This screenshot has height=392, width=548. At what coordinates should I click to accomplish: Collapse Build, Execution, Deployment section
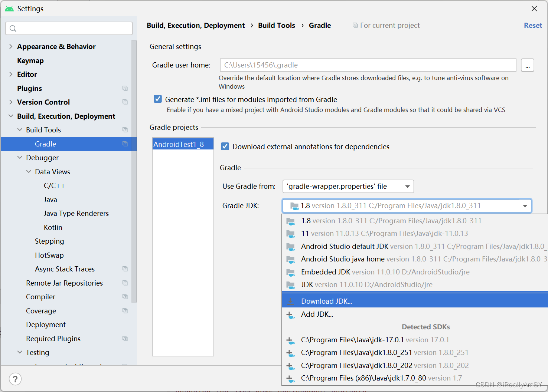tap(11, 116)
